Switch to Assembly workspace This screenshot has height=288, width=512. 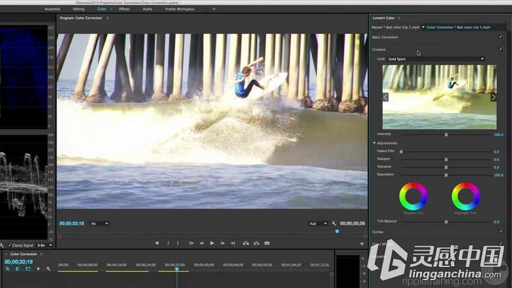(53, 9)
